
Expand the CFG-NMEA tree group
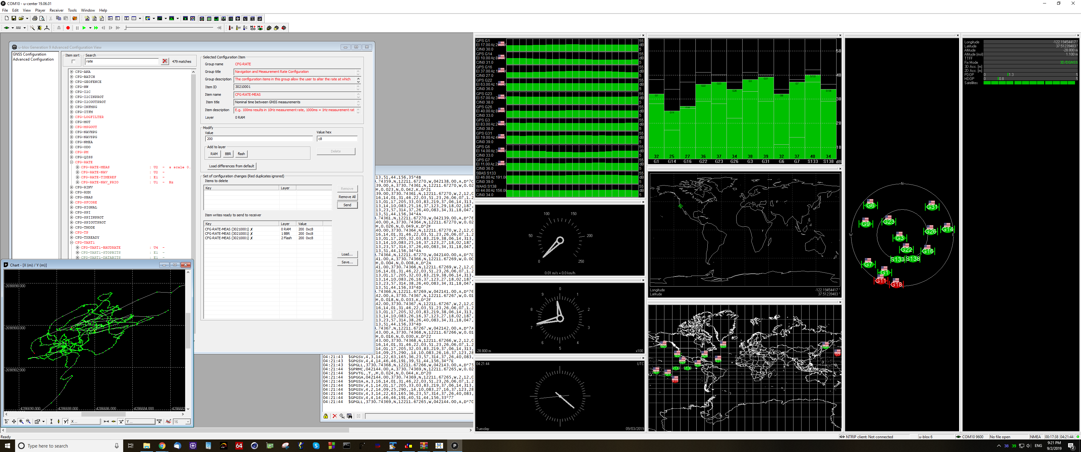coord(72,142)
